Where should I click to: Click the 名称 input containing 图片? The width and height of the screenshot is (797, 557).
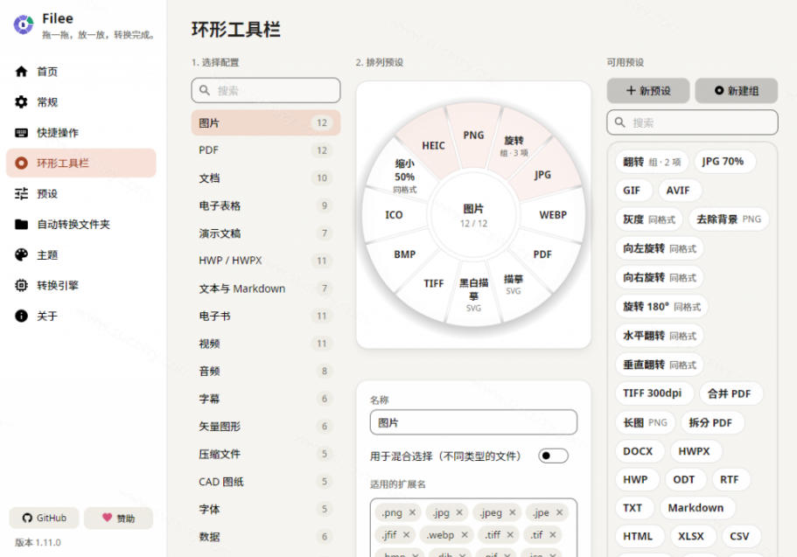(x=473, y=422)
